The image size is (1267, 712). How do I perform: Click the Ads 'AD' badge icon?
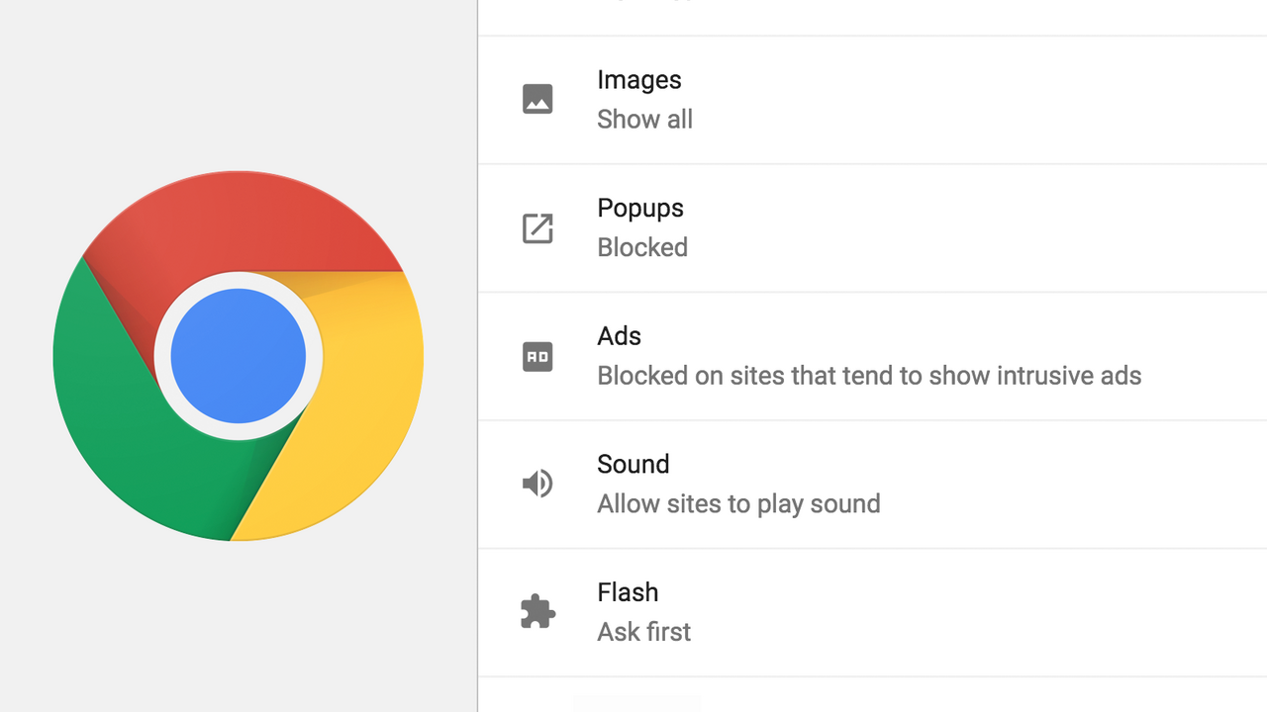[537, 356]
